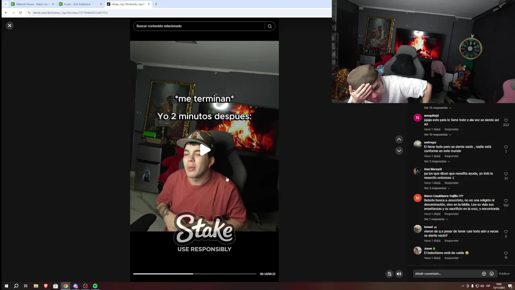Screen dimensions: 515x290
Task: Open Spotify from taskbar
Action: [x=95, y=286]
